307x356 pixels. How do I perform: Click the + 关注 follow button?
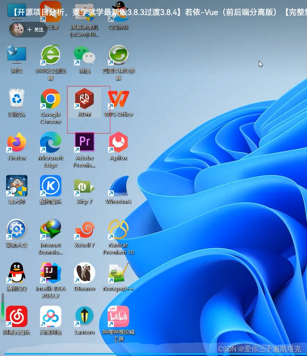point(36,30)
